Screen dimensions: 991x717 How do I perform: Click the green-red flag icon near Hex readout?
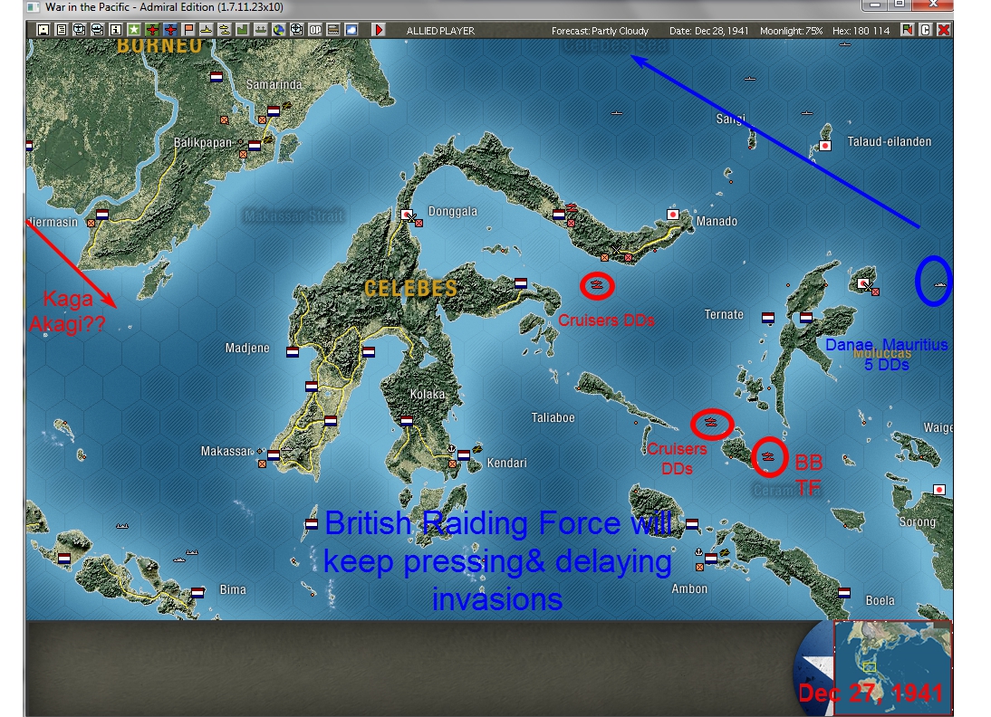(x=908, y=30)
